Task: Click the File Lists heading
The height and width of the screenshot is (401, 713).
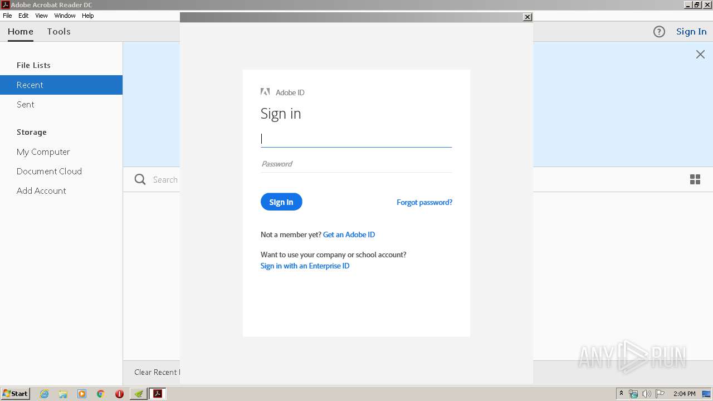Action: point(33,65)
